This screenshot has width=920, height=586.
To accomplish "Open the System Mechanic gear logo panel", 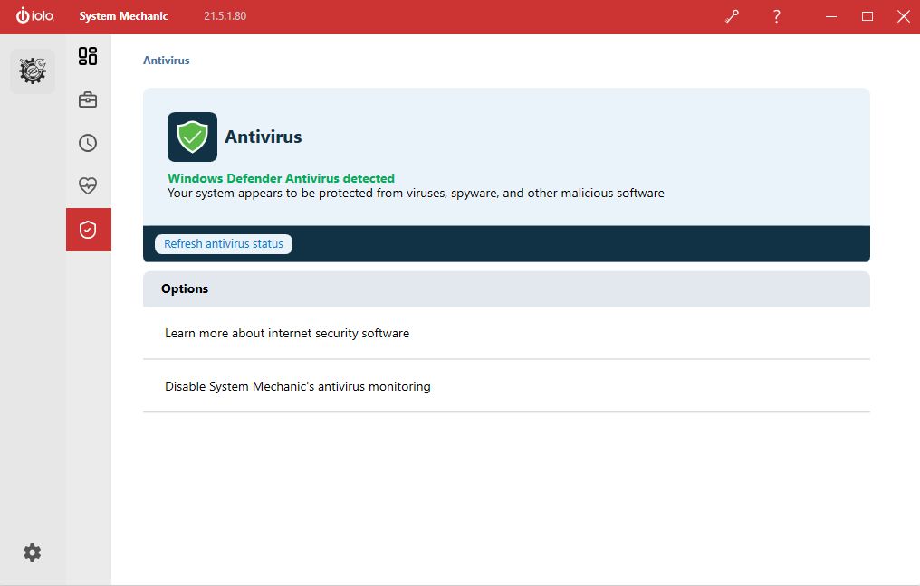I will coord(33,71).
